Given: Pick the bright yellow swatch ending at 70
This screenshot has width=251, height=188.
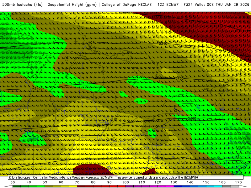Looking at the screenshot, I should point(73,186).
